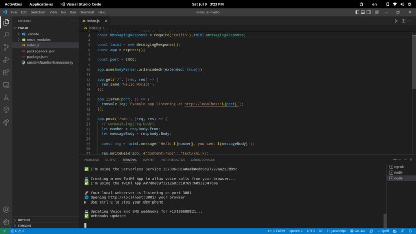The width and height of the screenshot is (416, 234).
Task: Open Source Control view icon
Action: [6, 48]
